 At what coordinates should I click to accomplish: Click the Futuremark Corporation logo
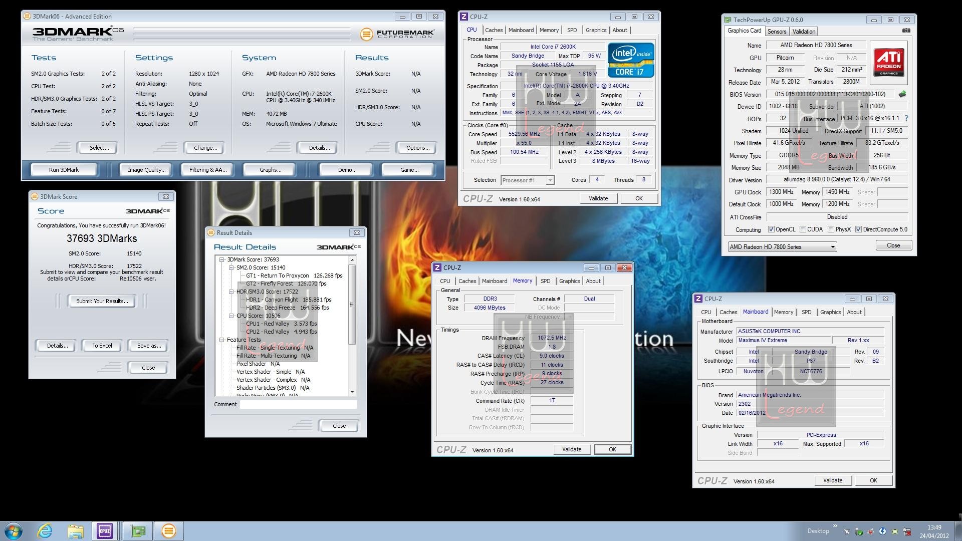coord(397,34)
